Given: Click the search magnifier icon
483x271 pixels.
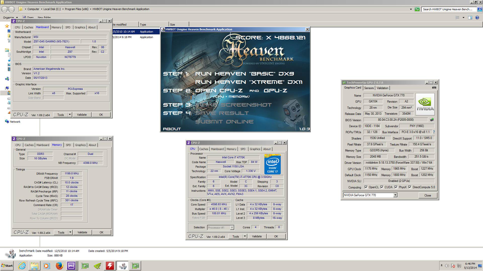Looking at the screenshot, I should tap(479, 9).
